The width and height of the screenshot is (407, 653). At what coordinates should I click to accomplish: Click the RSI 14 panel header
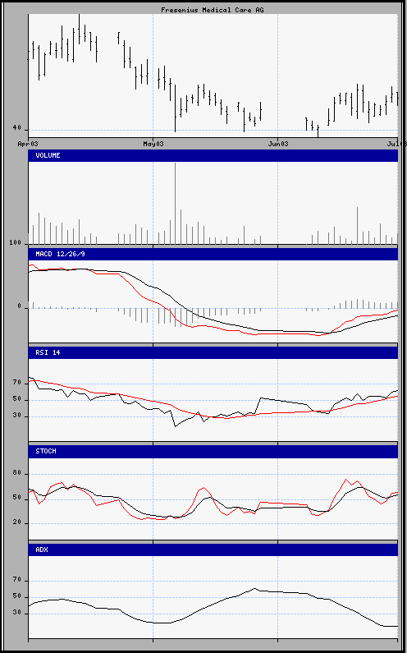coord(213,352)
